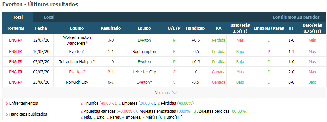Viewport: 327px width, 122px height.
Task: Open the 2-1 result against Leicester
Action: pos(111,72)
